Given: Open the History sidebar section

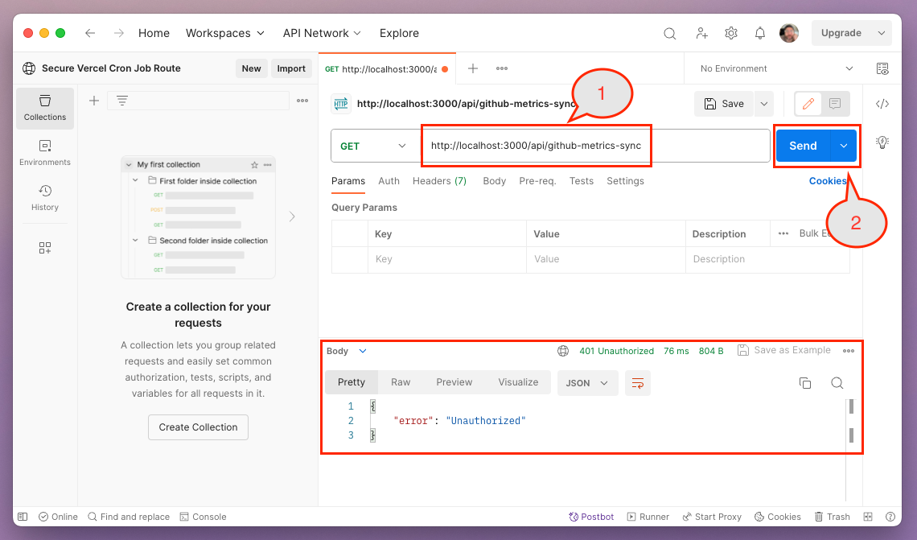Looking at the screenshot, I should click(x=45, y=197).
